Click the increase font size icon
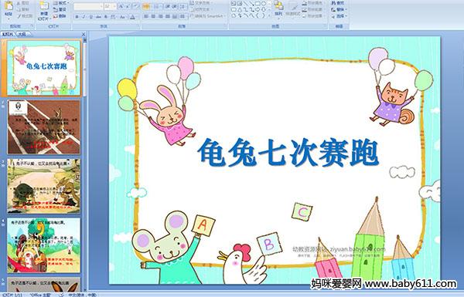This screenshot has height=297, width=464. [x=121, y=6]
